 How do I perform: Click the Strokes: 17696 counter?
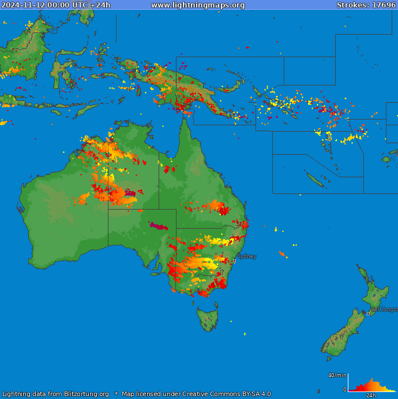pyautogui.click(x=366, y=5)
